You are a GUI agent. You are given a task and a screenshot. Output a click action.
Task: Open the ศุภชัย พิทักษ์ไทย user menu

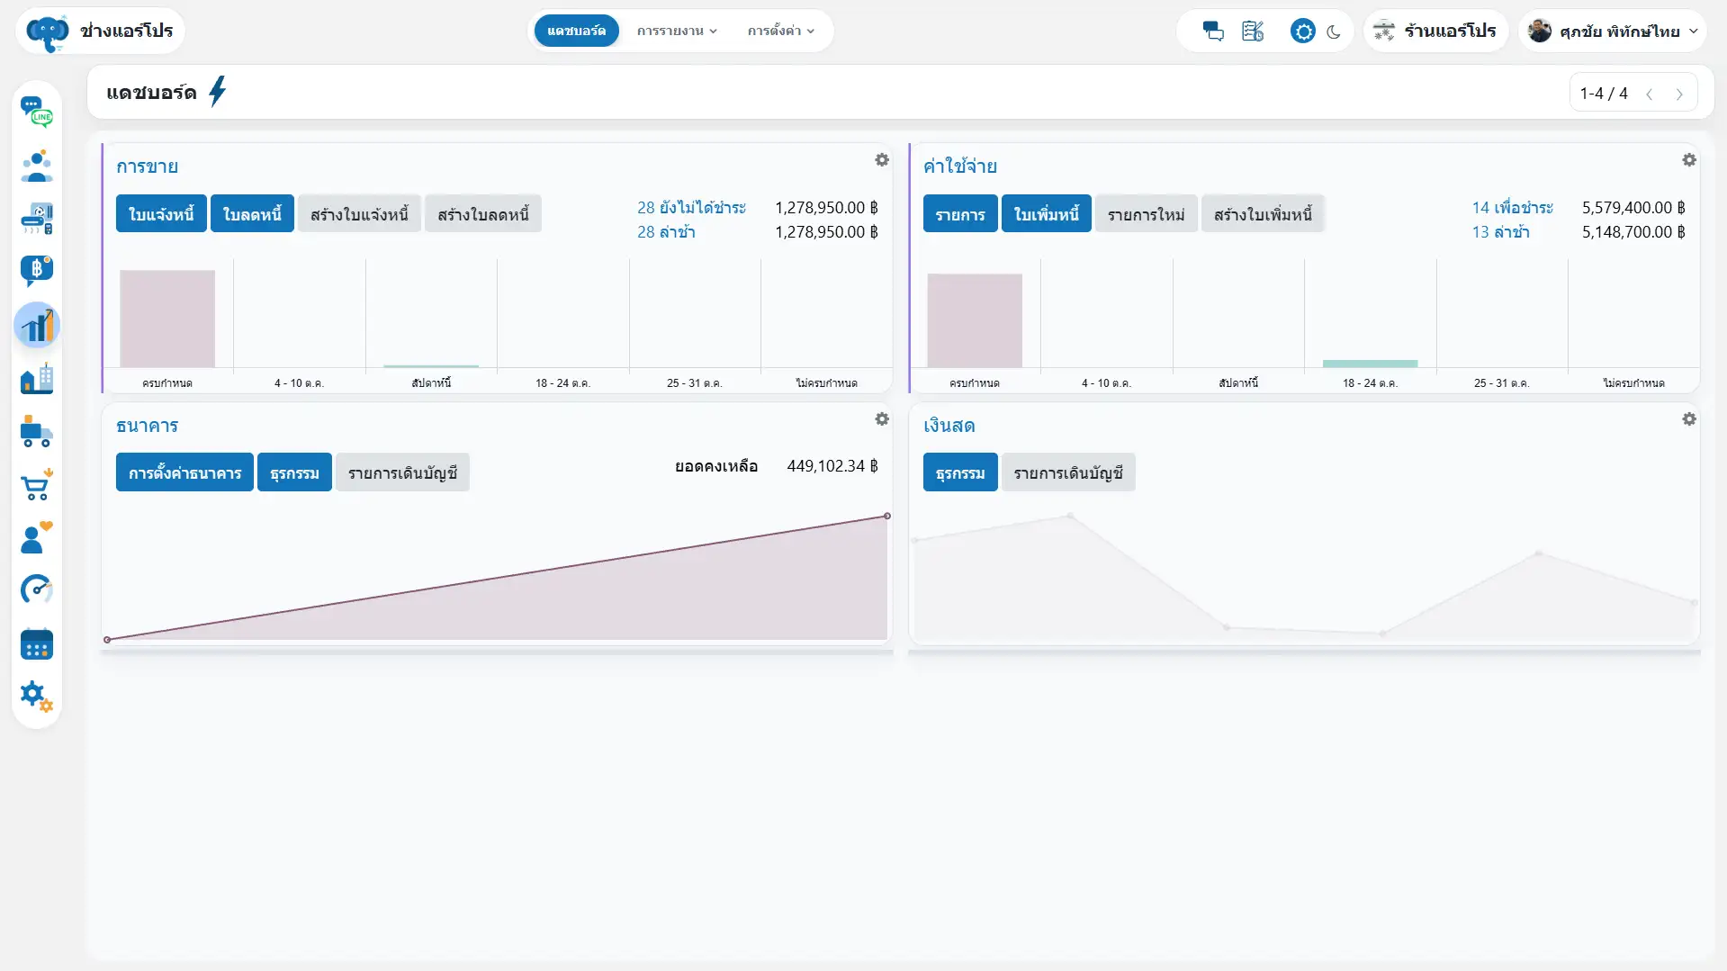(x=1613, y=31)
